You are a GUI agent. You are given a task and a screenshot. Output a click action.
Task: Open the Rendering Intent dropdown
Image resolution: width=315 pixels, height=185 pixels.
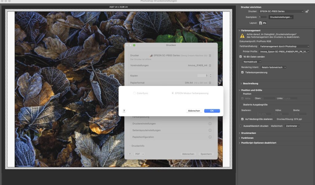click(x=273, y=67)
